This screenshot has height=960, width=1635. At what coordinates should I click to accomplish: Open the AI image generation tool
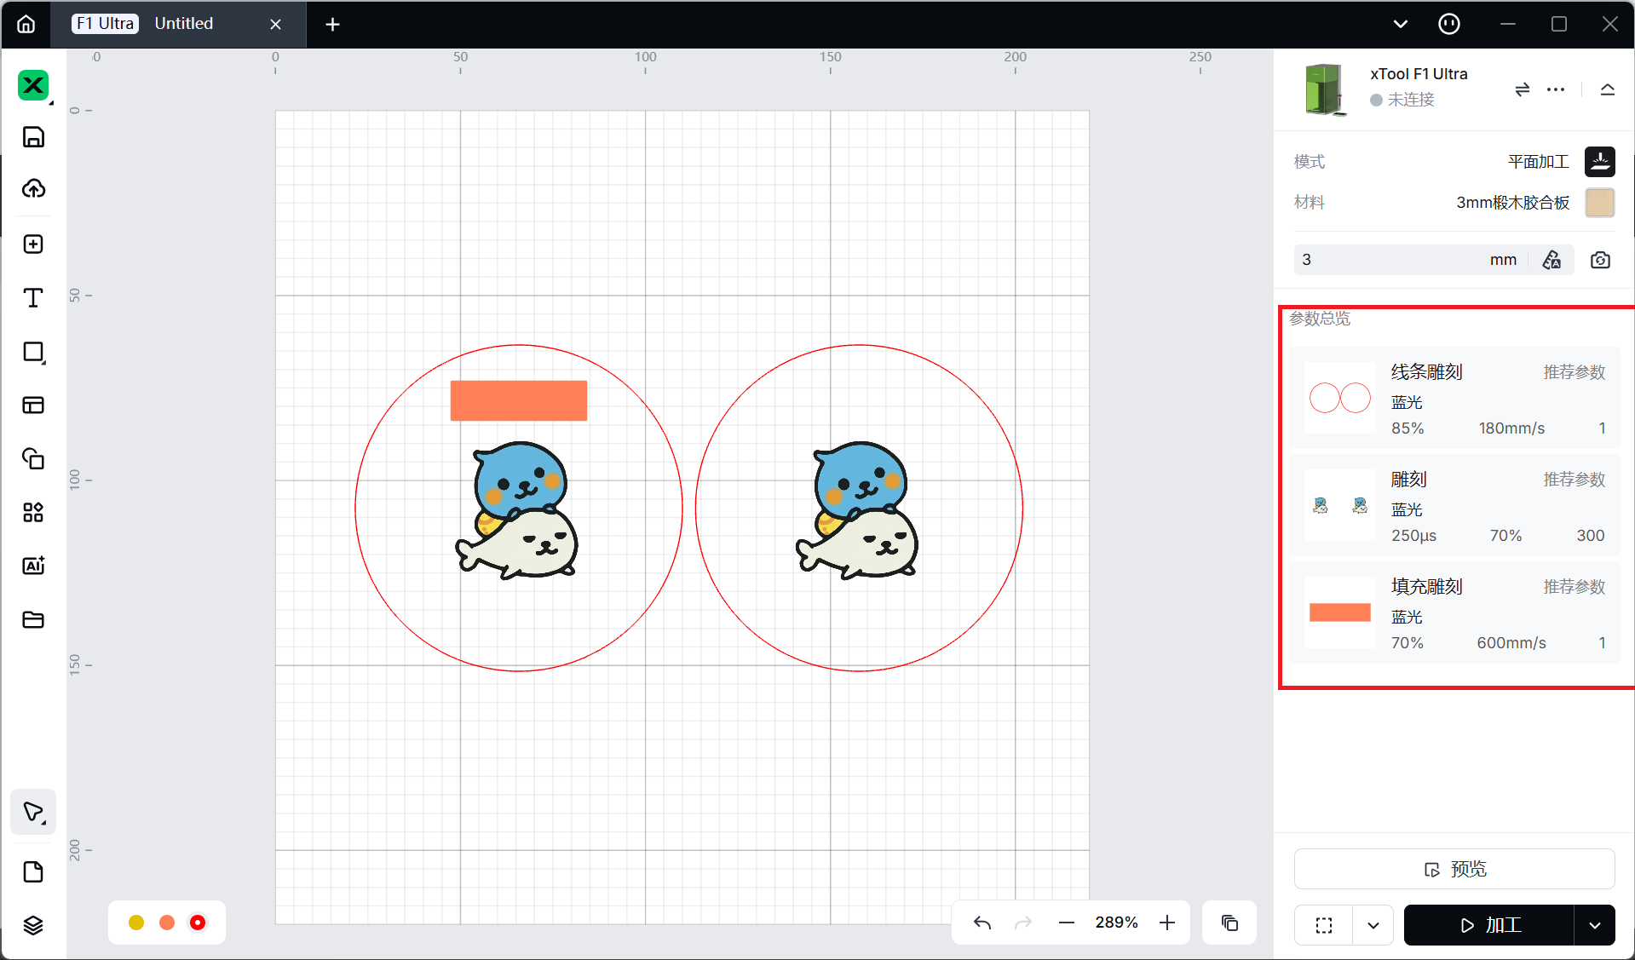click(33, 566)
